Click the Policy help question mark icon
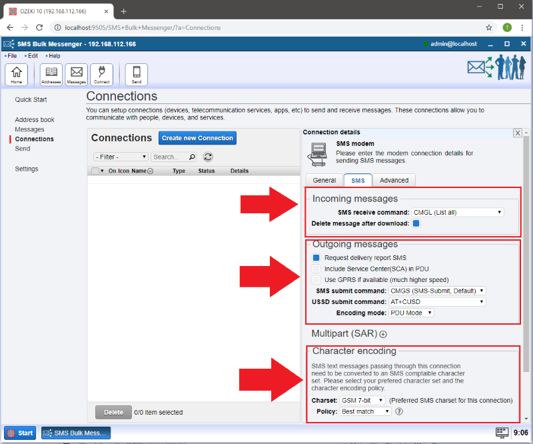Screen dimensions: 533x444 (x=399, y=411)
